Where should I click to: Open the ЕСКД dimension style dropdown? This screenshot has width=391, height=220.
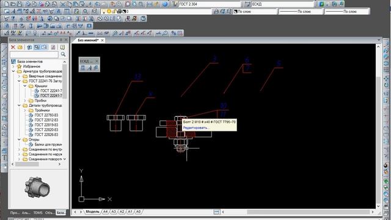[282, 4]
